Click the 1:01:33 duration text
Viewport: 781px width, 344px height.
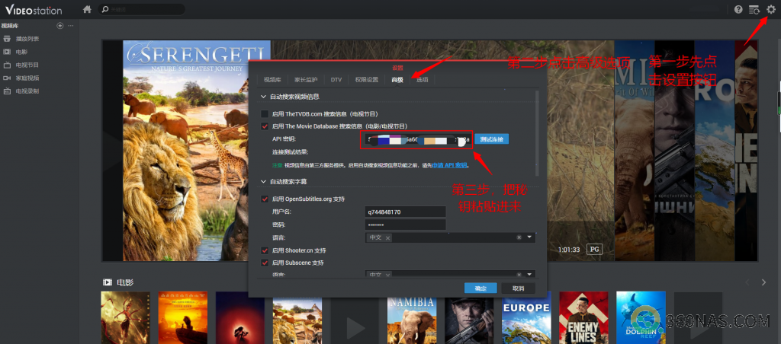coord(569,249)
